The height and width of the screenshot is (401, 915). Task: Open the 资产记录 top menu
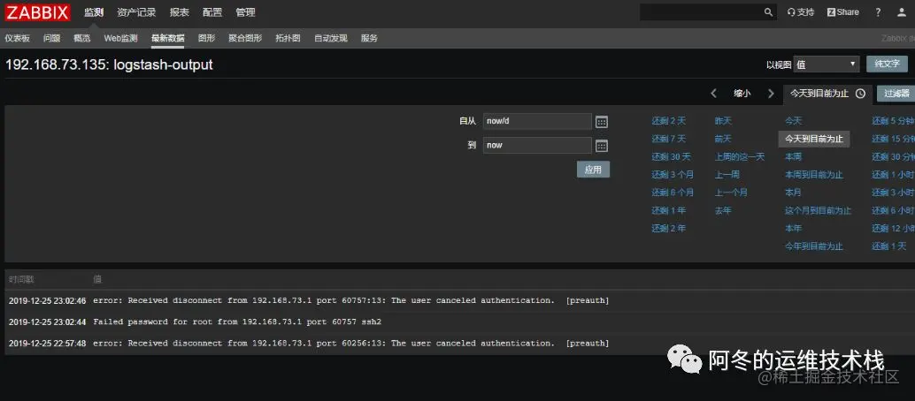tap(136, 12)
